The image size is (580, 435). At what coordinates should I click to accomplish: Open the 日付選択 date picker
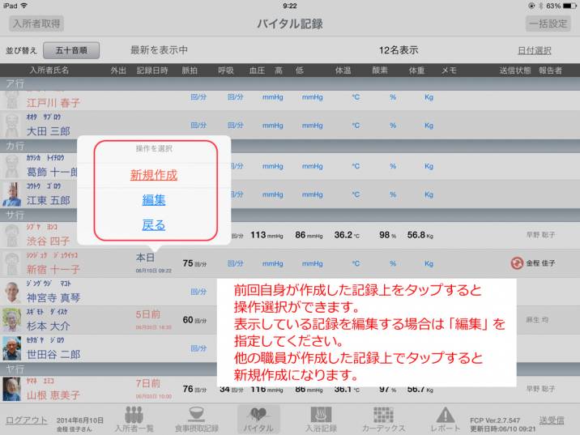pyautogui.click(x=534, y=50)
